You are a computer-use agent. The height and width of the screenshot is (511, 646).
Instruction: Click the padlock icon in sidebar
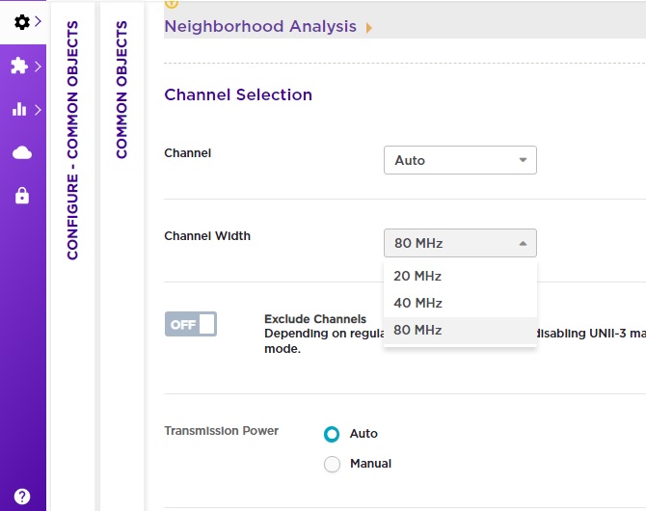tap(21, 197)
